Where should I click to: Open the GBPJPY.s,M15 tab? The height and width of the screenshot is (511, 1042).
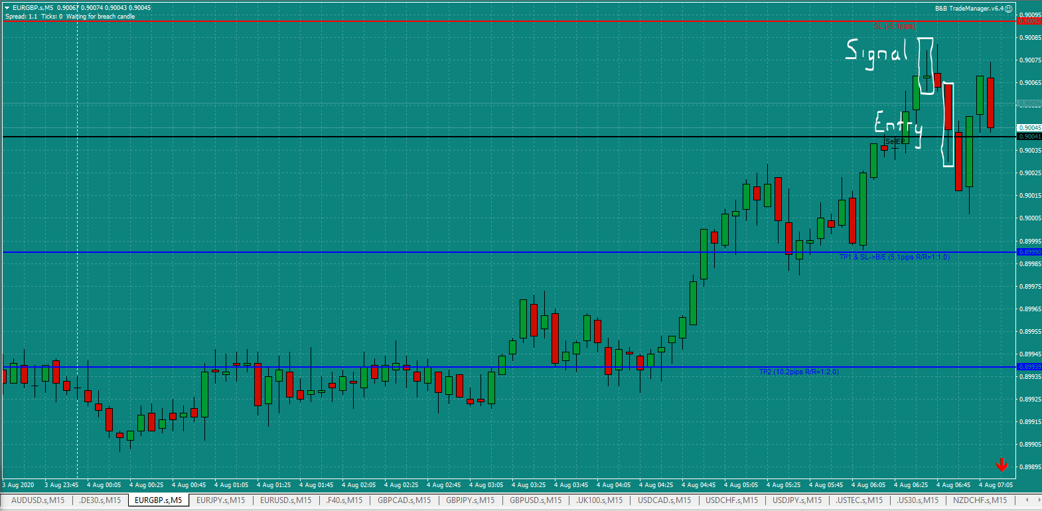click(470, 500)
